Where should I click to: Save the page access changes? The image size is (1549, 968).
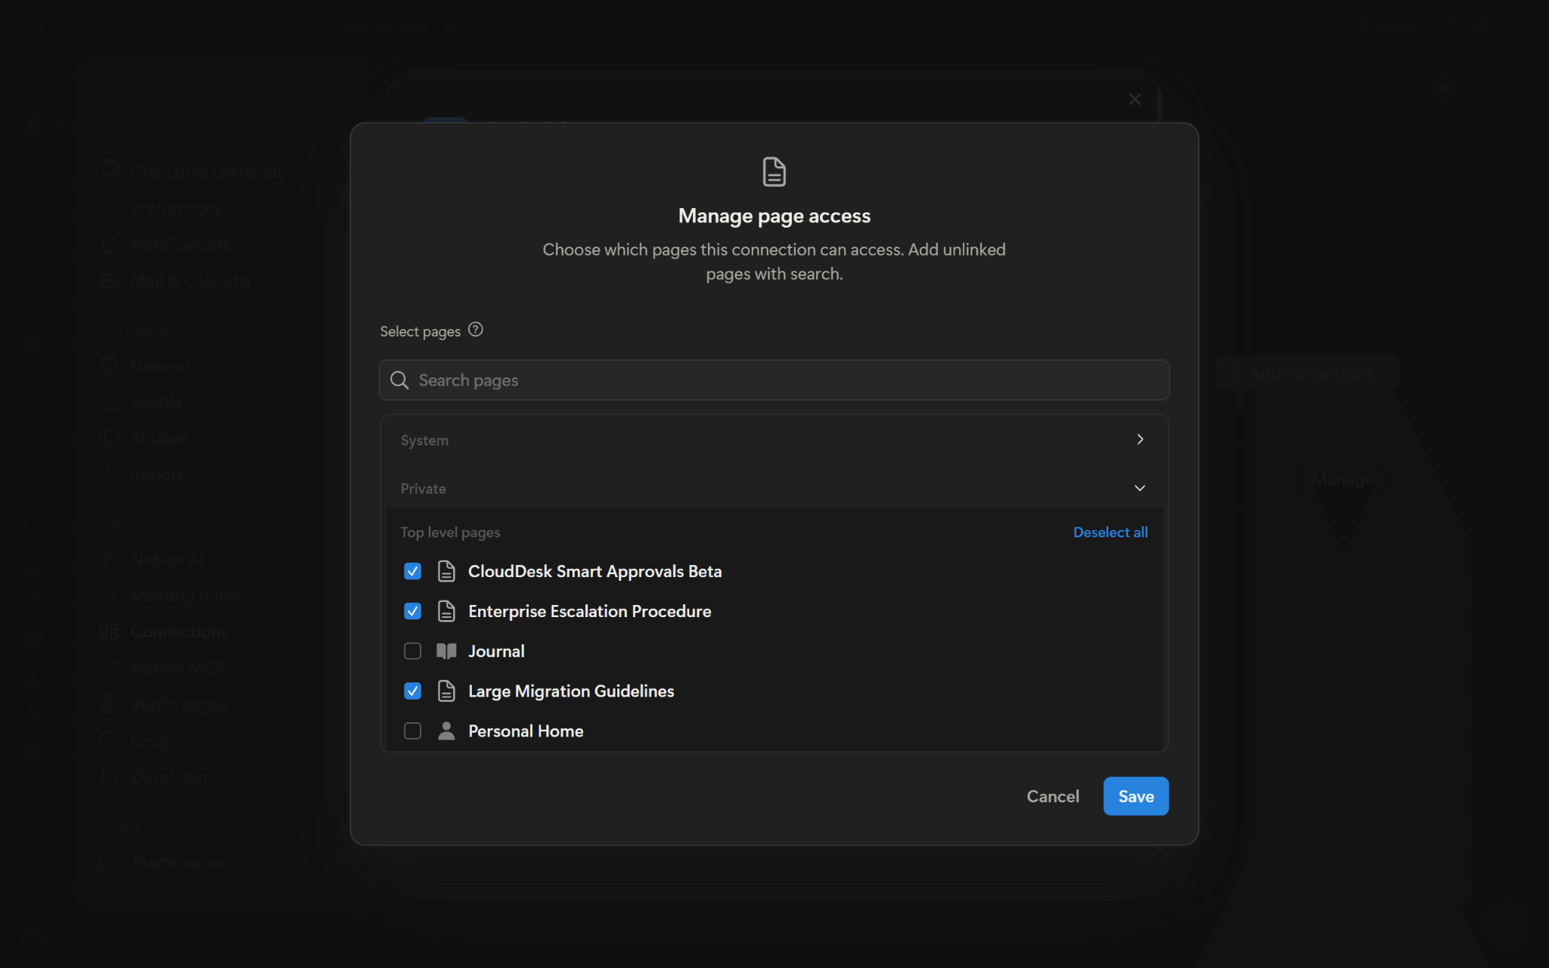[1136, 796]
